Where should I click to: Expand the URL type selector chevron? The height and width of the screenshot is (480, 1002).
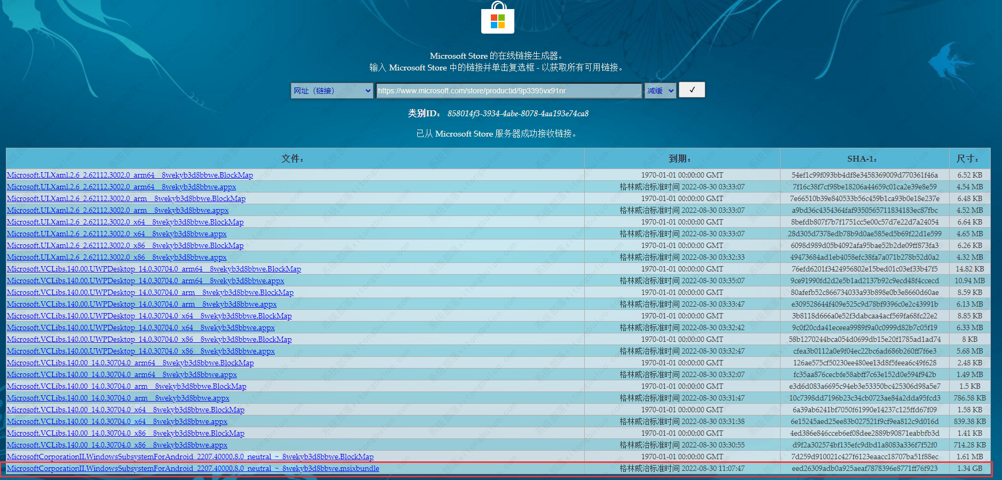[367, 91]
